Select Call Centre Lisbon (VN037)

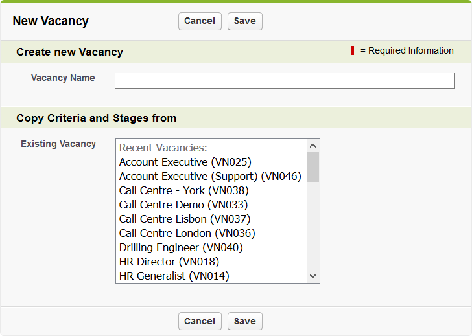(184, 219)
